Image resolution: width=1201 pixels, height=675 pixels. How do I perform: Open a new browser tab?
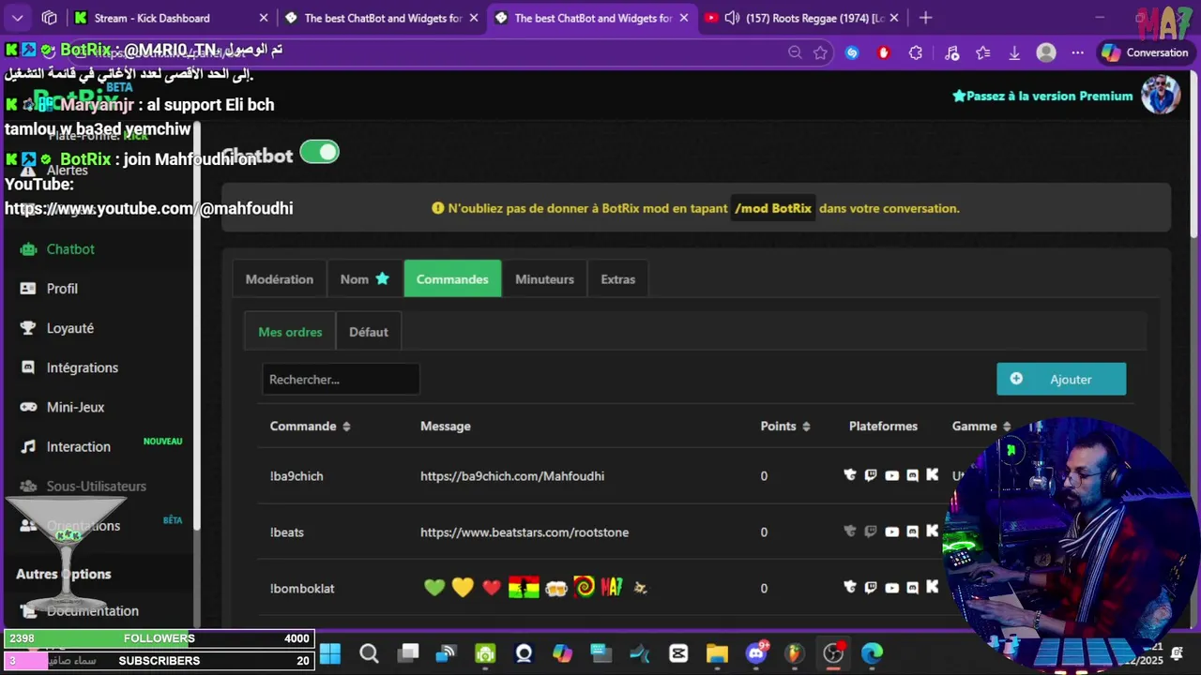pos(926,18)
